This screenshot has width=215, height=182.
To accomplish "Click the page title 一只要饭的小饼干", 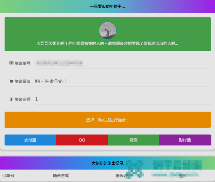I will (107, 7).
